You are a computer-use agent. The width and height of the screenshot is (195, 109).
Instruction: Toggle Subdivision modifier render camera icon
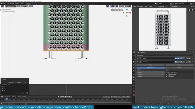click(x=176, y=62)
